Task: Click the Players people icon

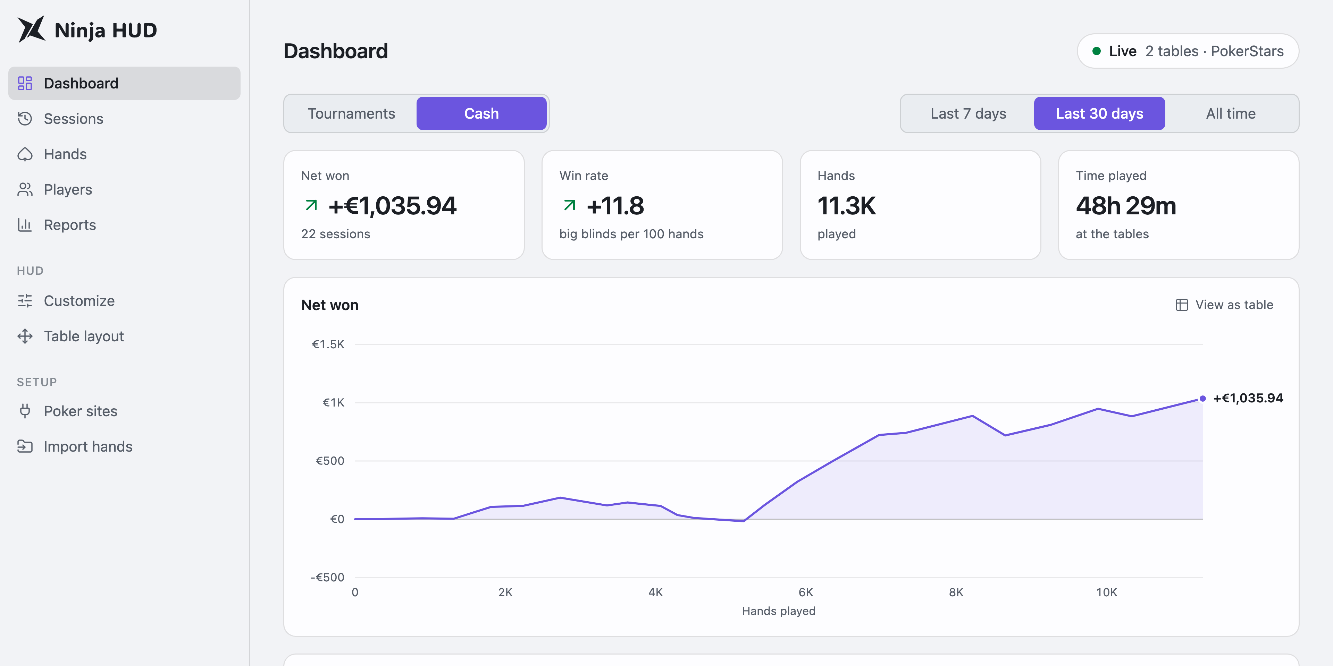Action: coord(25,189)
